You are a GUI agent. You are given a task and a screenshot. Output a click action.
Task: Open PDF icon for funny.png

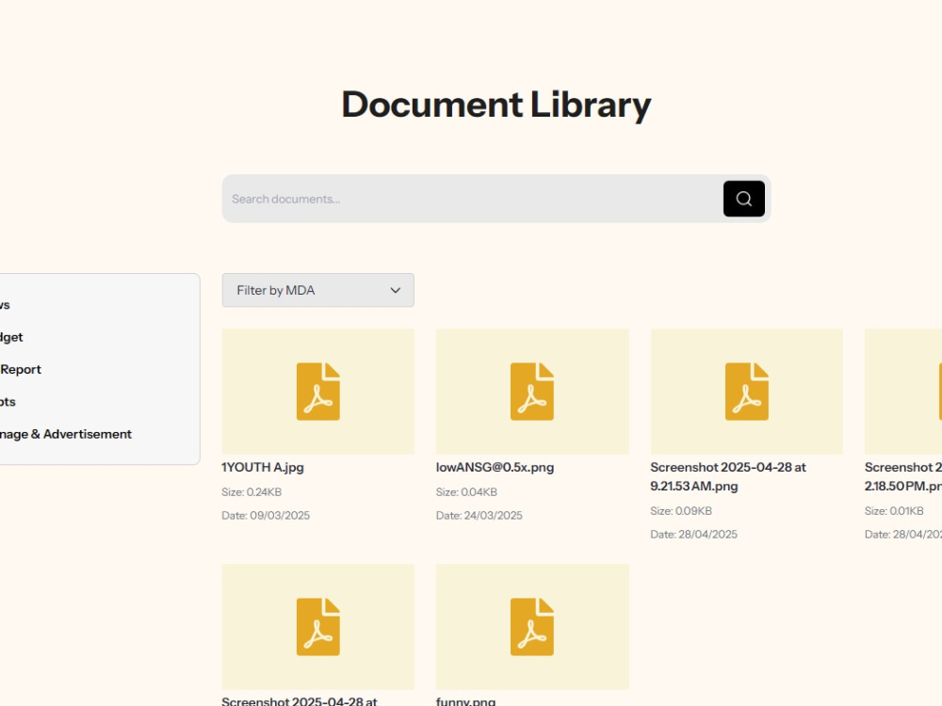[532, 627]
